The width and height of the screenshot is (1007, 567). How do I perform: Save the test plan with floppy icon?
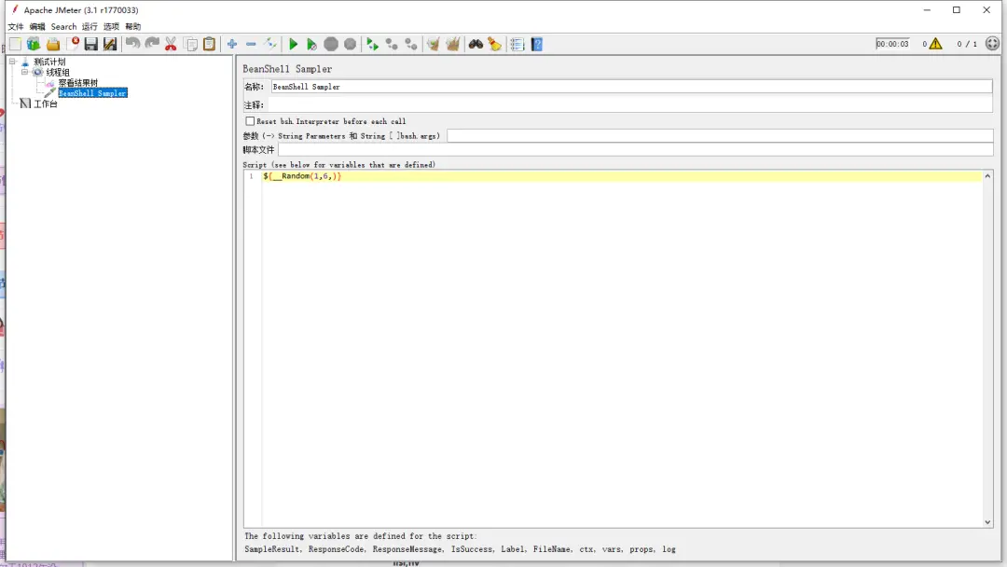(91, 45)
